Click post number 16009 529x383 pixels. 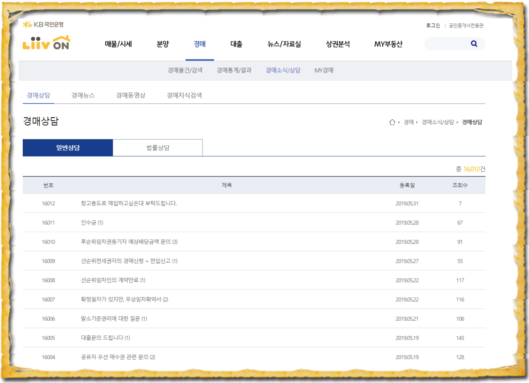coord(48,261)
